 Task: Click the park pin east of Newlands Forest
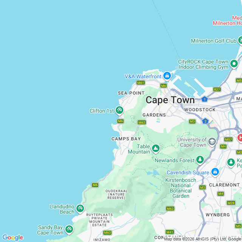tap(231, 163)
